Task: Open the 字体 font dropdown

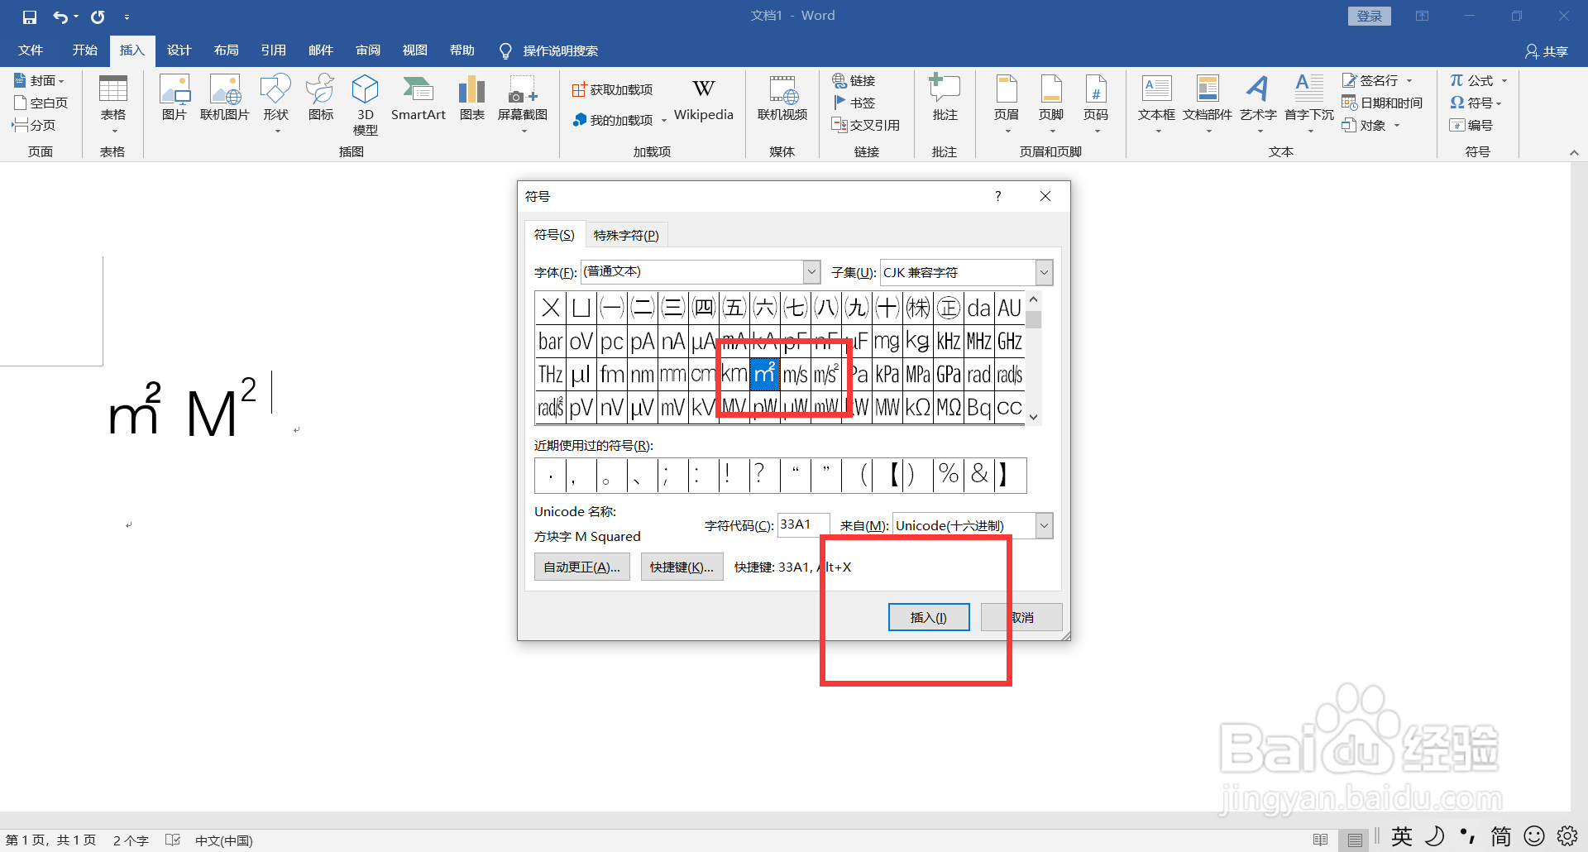Action: (811, 272)
